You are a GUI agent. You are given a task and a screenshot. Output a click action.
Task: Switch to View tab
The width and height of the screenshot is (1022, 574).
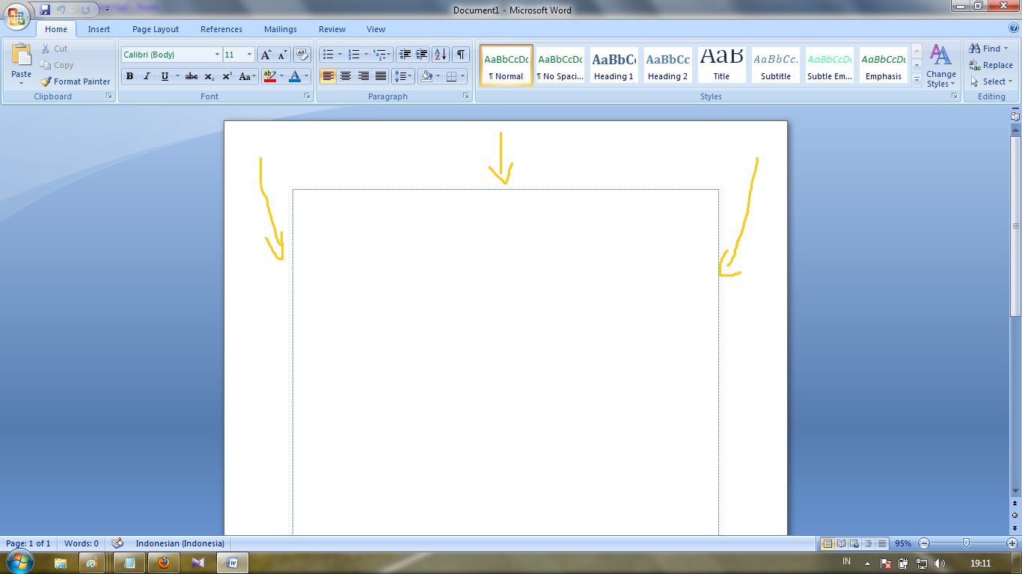click(376, 29)
